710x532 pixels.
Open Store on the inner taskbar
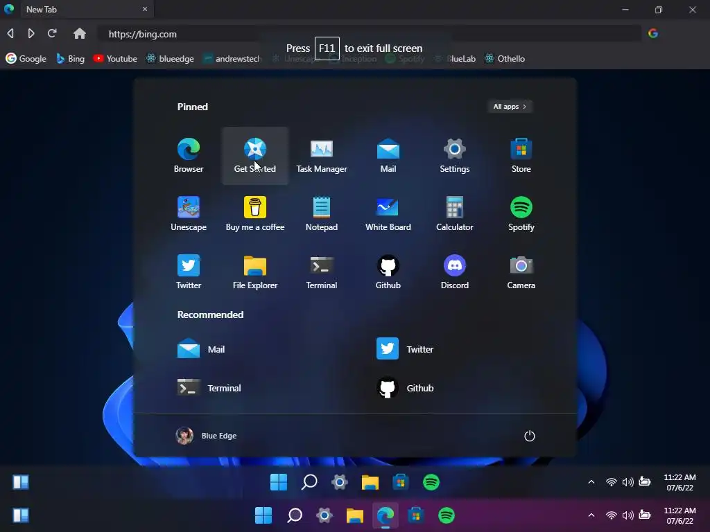coord(400,482)
